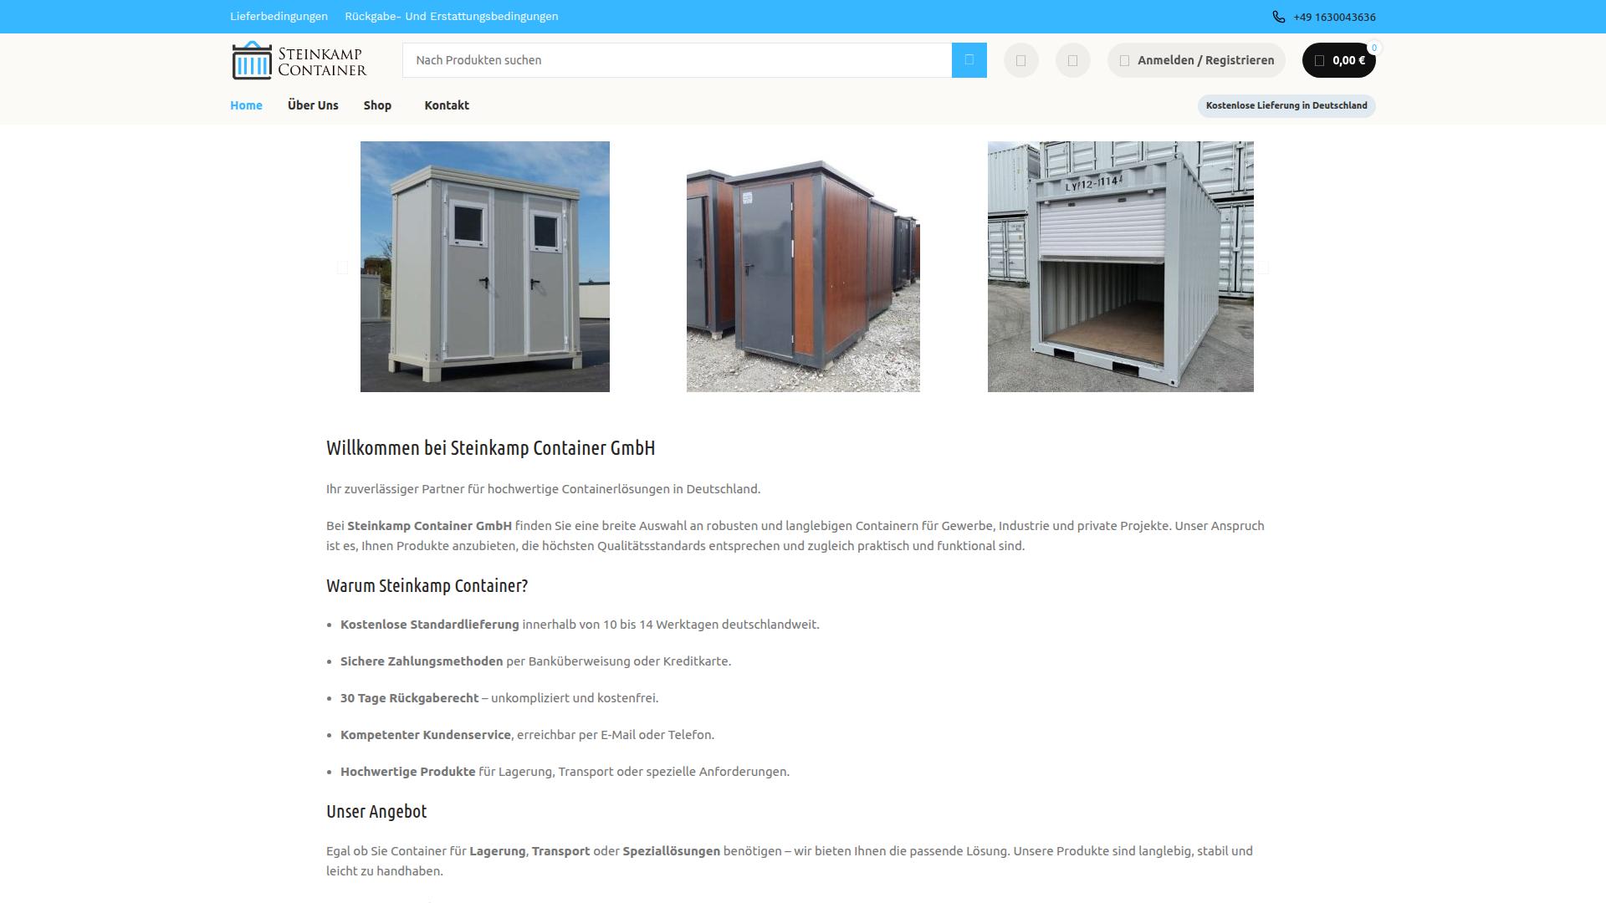Go to previous carousel slide
This screenshot has height=903, width=1606.
pyautogui.click(x=342, y=268)
